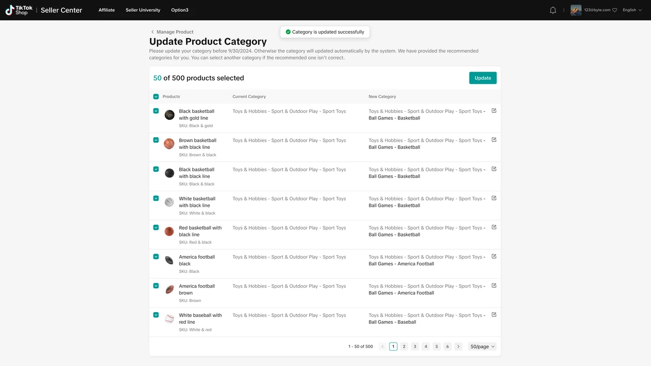The height and width of the screenshot is (366, 651).
Task: Edit new category for Brown basketball row
Action: (494, 140)
